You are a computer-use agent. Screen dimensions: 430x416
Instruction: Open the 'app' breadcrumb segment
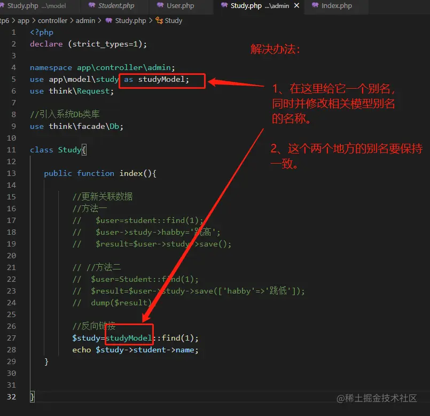24,21
